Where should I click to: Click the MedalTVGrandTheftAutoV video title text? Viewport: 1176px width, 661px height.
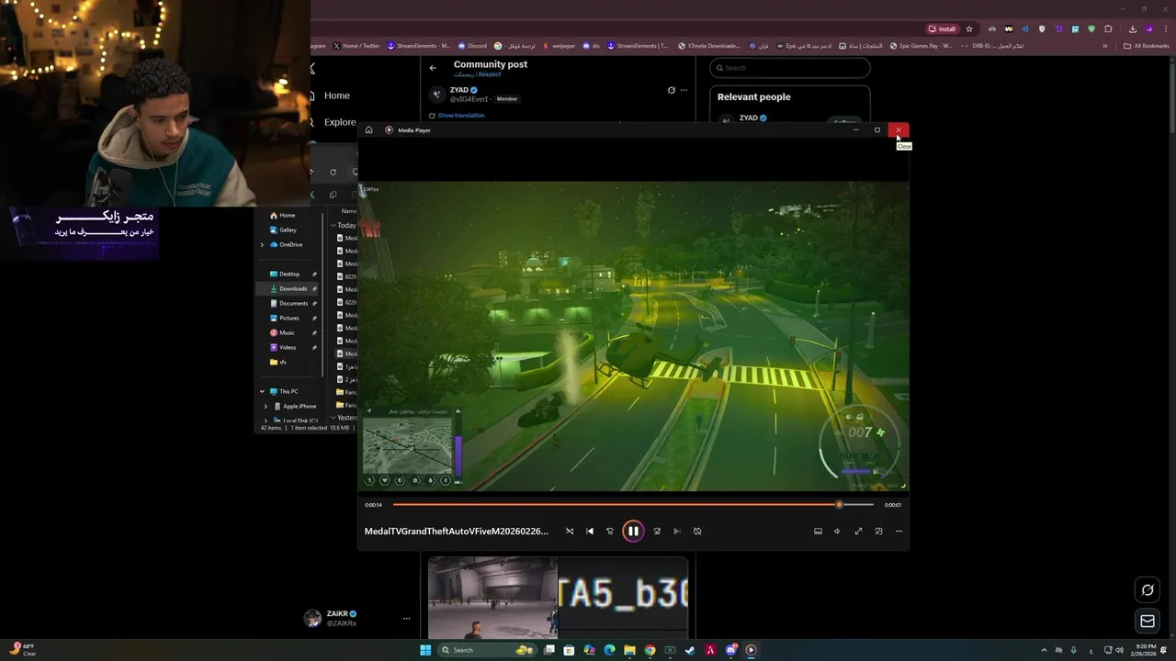coord(456,531)
